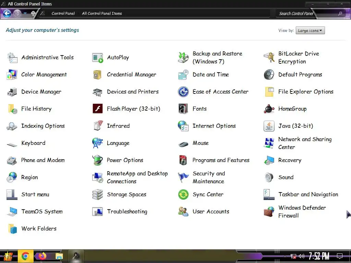The width and height of the screenshot is (351, 263).
Task: Click the Backup and Restore icon
Action: [x=183, y=58]
